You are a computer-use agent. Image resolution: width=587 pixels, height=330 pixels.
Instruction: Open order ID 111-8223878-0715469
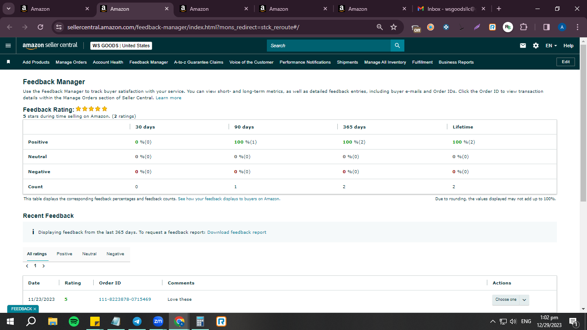(125, 299)
